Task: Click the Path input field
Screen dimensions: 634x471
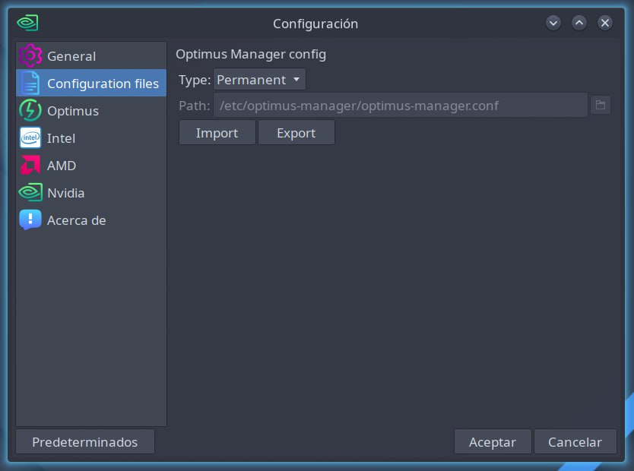Action: (x=401, y=106)
